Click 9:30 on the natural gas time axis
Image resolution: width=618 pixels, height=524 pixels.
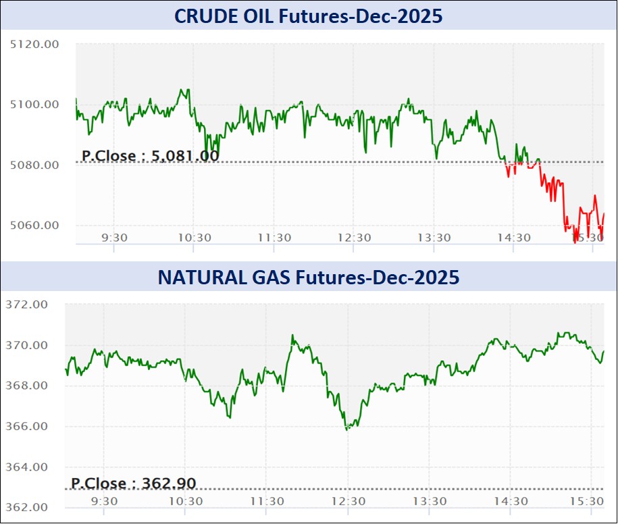coord(103,501)
